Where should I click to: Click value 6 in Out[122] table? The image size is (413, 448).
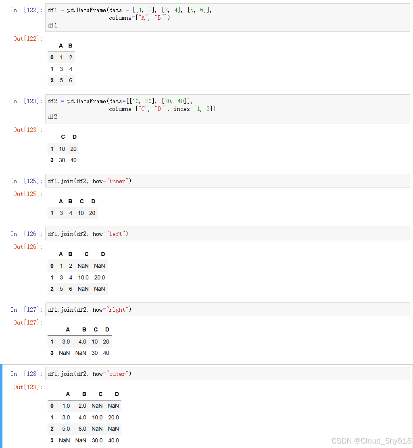point(71,80)
